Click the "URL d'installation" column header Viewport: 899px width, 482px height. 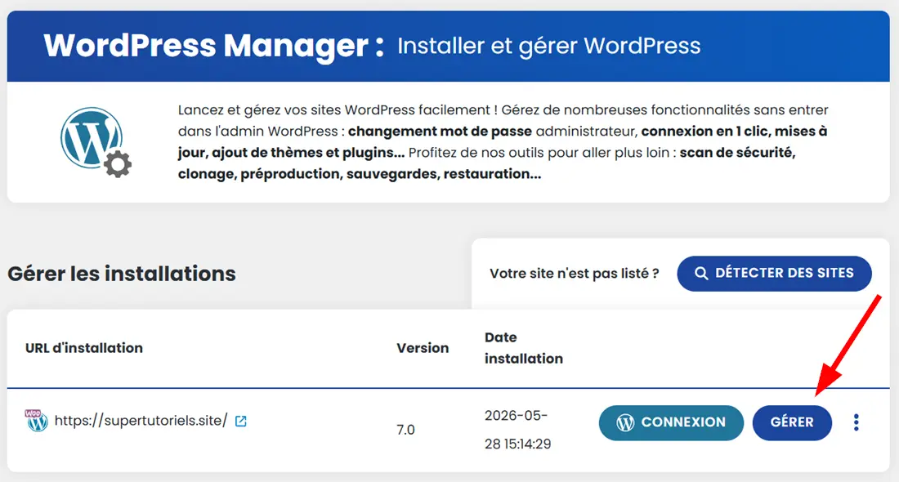[x=83, y=348]
